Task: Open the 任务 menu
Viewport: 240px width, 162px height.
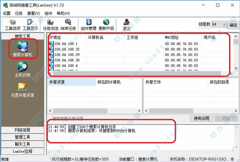Action: [19, 13]
